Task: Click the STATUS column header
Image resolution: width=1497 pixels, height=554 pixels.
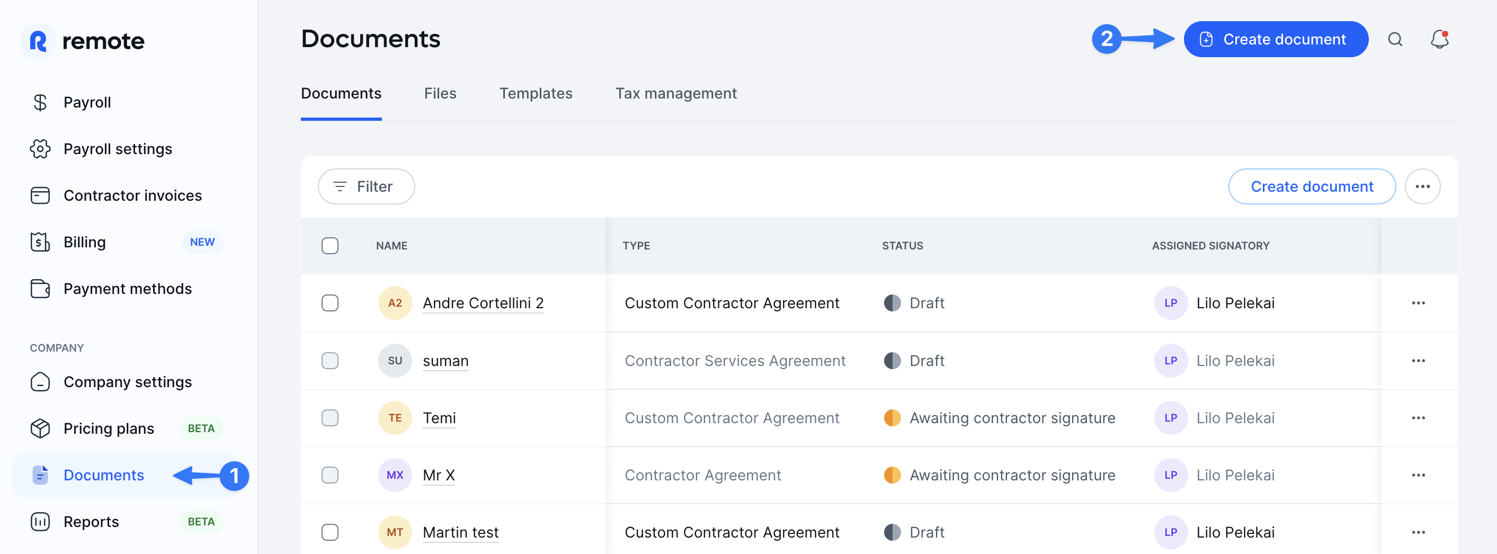Action: (902, 246)
